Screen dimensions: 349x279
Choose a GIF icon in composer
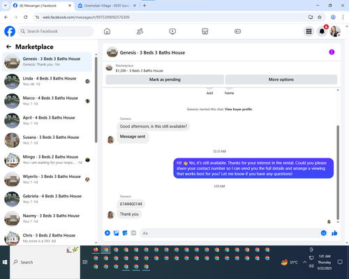pyautogui.click(x=133, y=233)
